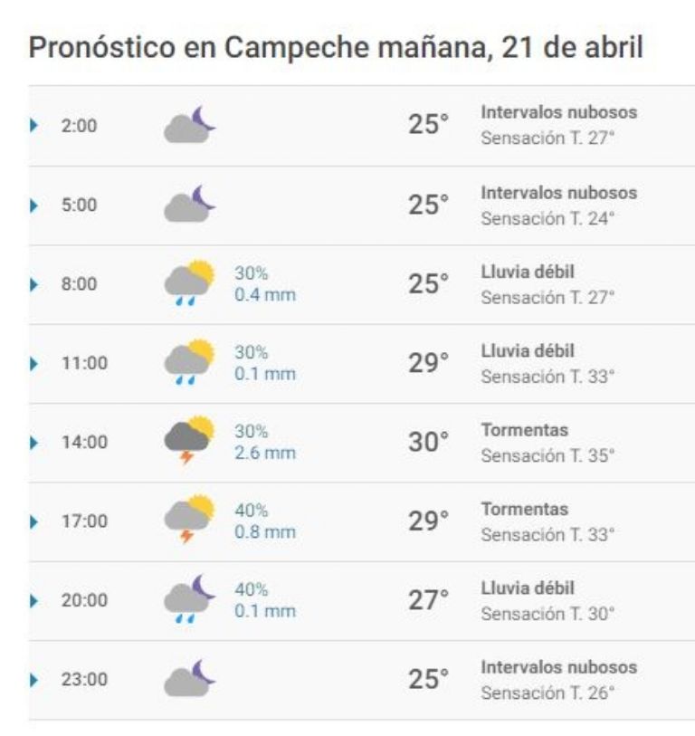Click the thunderstorm icon at 17:00
Viewport: 695px width, 736px height.
(x=189, y=521)
